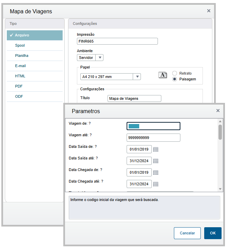The image size is (227, 248).
Task: Select ODF output type
Action: [x=35, y=96]
